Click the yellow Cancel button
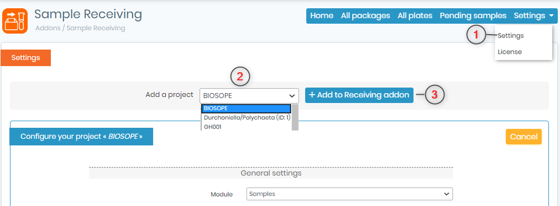Image resolution: width=560 pixels, height=206 pixels. click(524, 137)
